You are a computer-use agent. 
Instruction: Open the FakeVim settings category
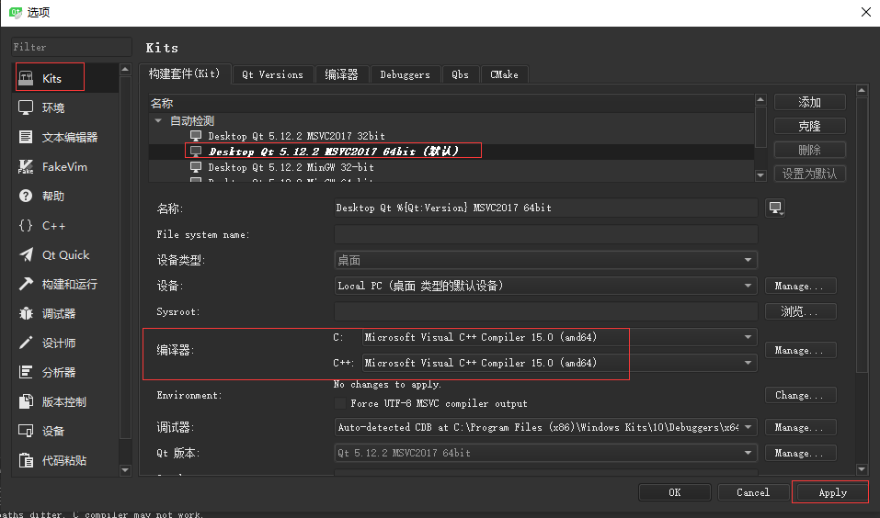pyautogui.click(x=65, y=166)
